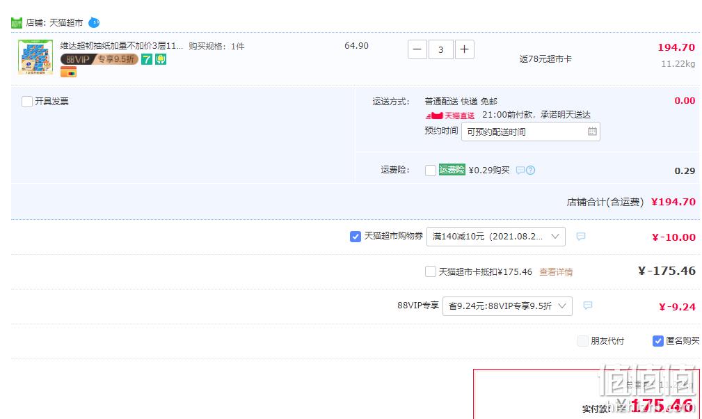Open the question mark help for 运费险
This screenshot has width=702, height=419.
tap(531, 170)
